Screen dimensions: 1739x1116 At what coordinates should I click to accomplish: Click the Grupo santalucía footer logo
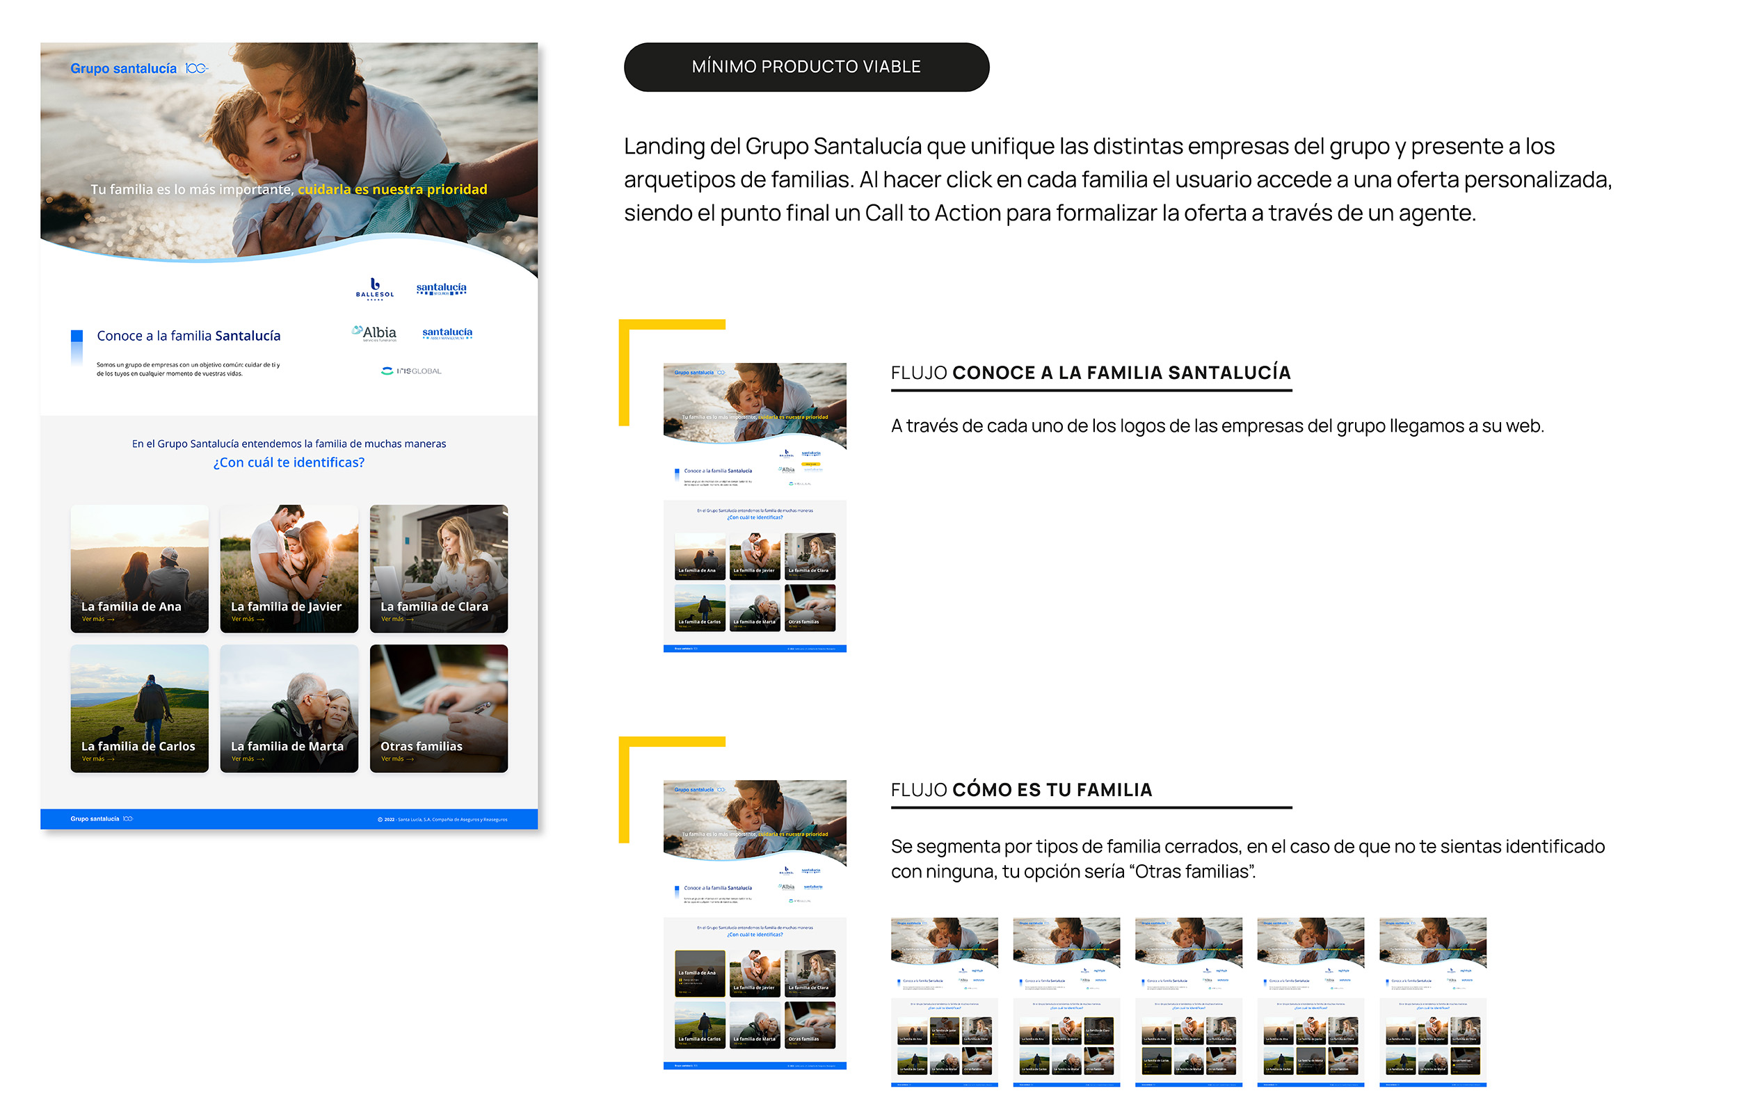click(102, 818)
